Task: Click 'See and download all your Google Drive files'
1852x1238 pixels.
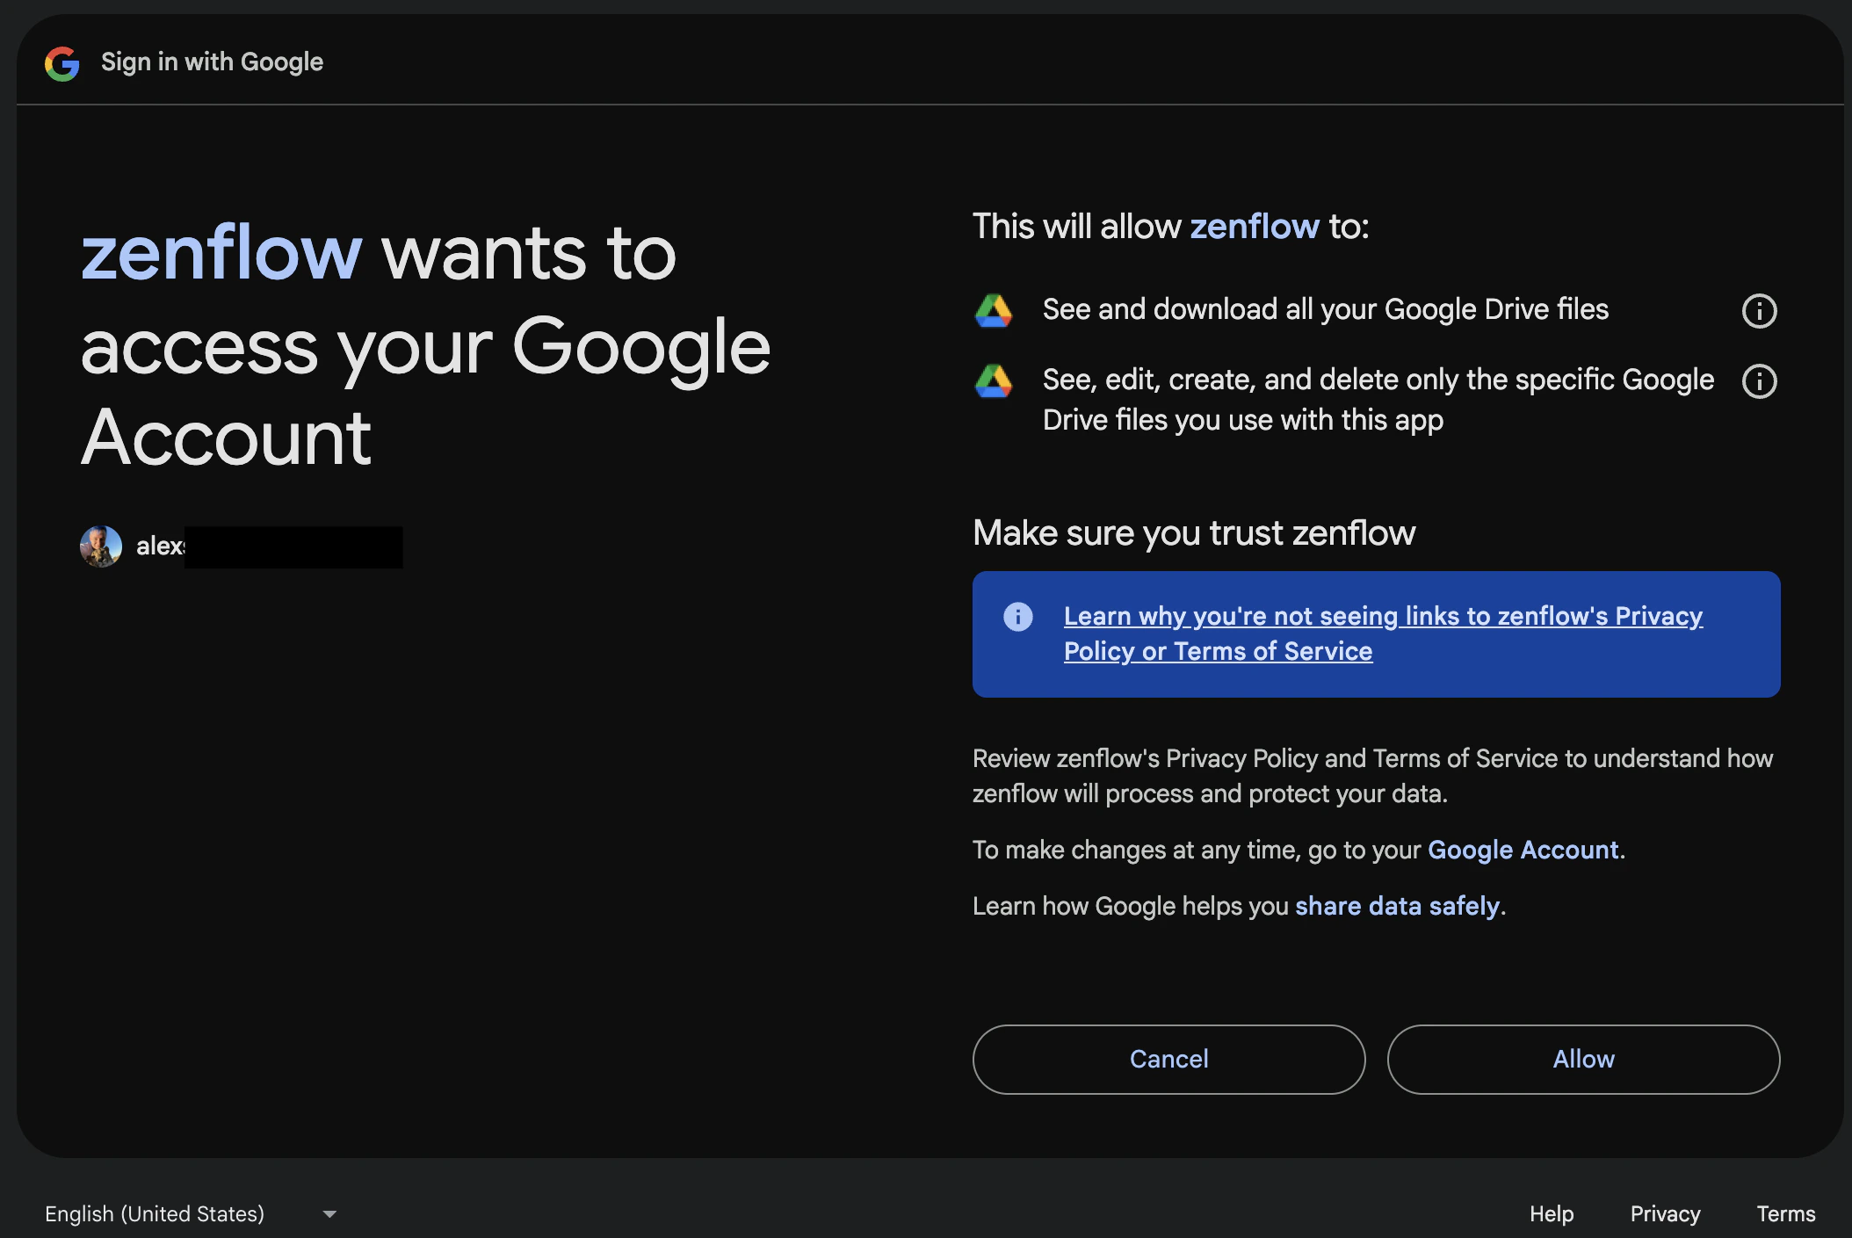Action: (x=1326, y=309)
